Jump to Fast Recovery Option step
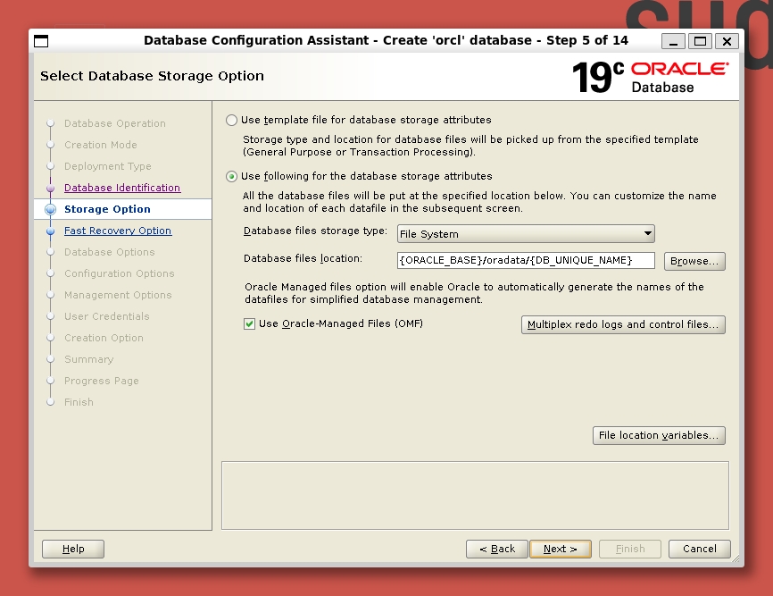The height and width of the screenshot is (596, 773). pos(118,231)
